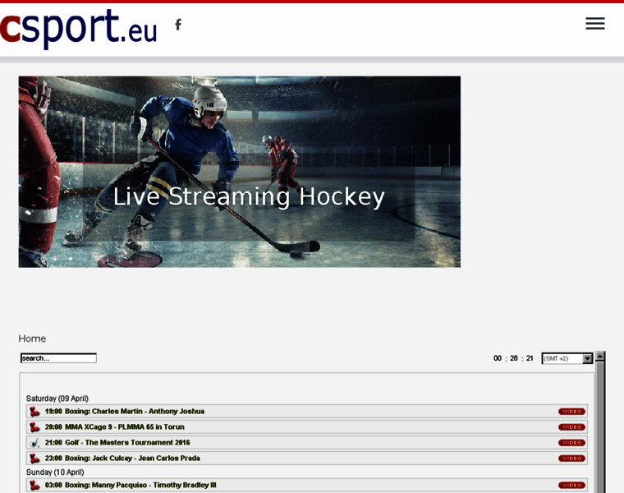Click boxing icon beside Manny Pacquiao match
This screenshot has width=624, height=493.
[x=34, y=486]
